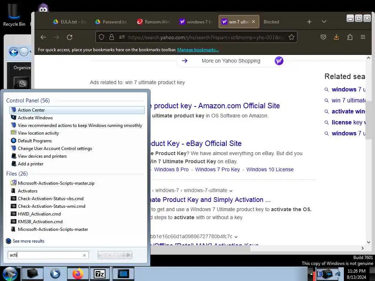375x281 pixels.
Task: Open Windows Media Player taskbar icon
Action: (55, 274)
